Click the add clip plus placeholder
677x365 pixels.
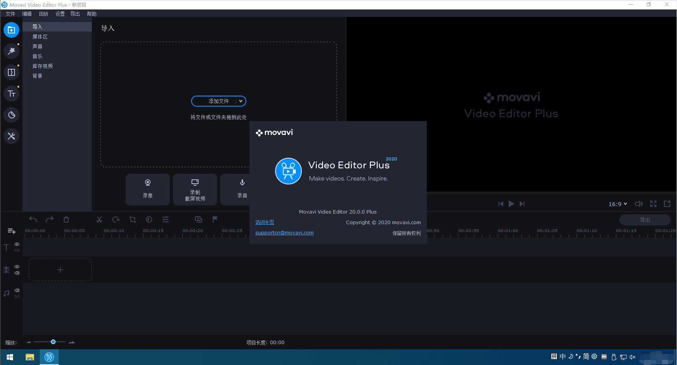pos(60,270)
